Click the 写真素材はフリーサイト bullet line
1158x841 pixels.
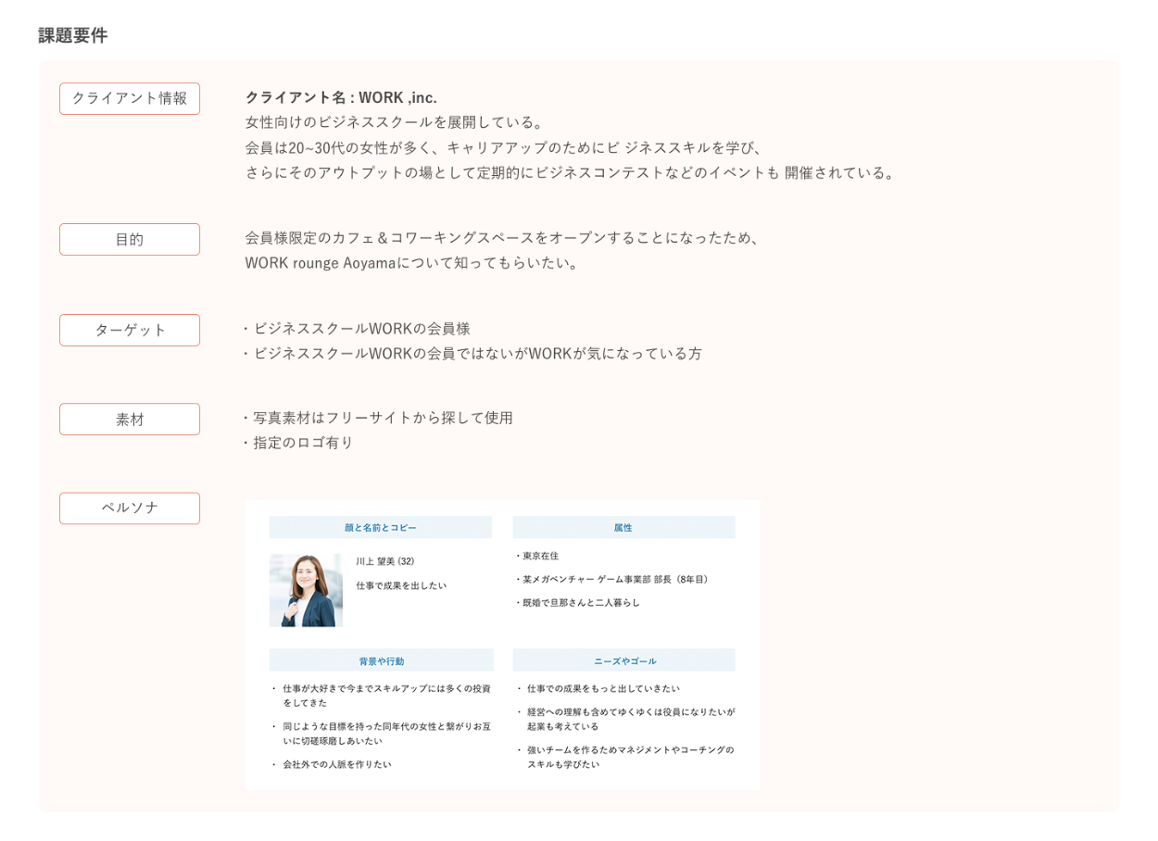coord(382,417)
